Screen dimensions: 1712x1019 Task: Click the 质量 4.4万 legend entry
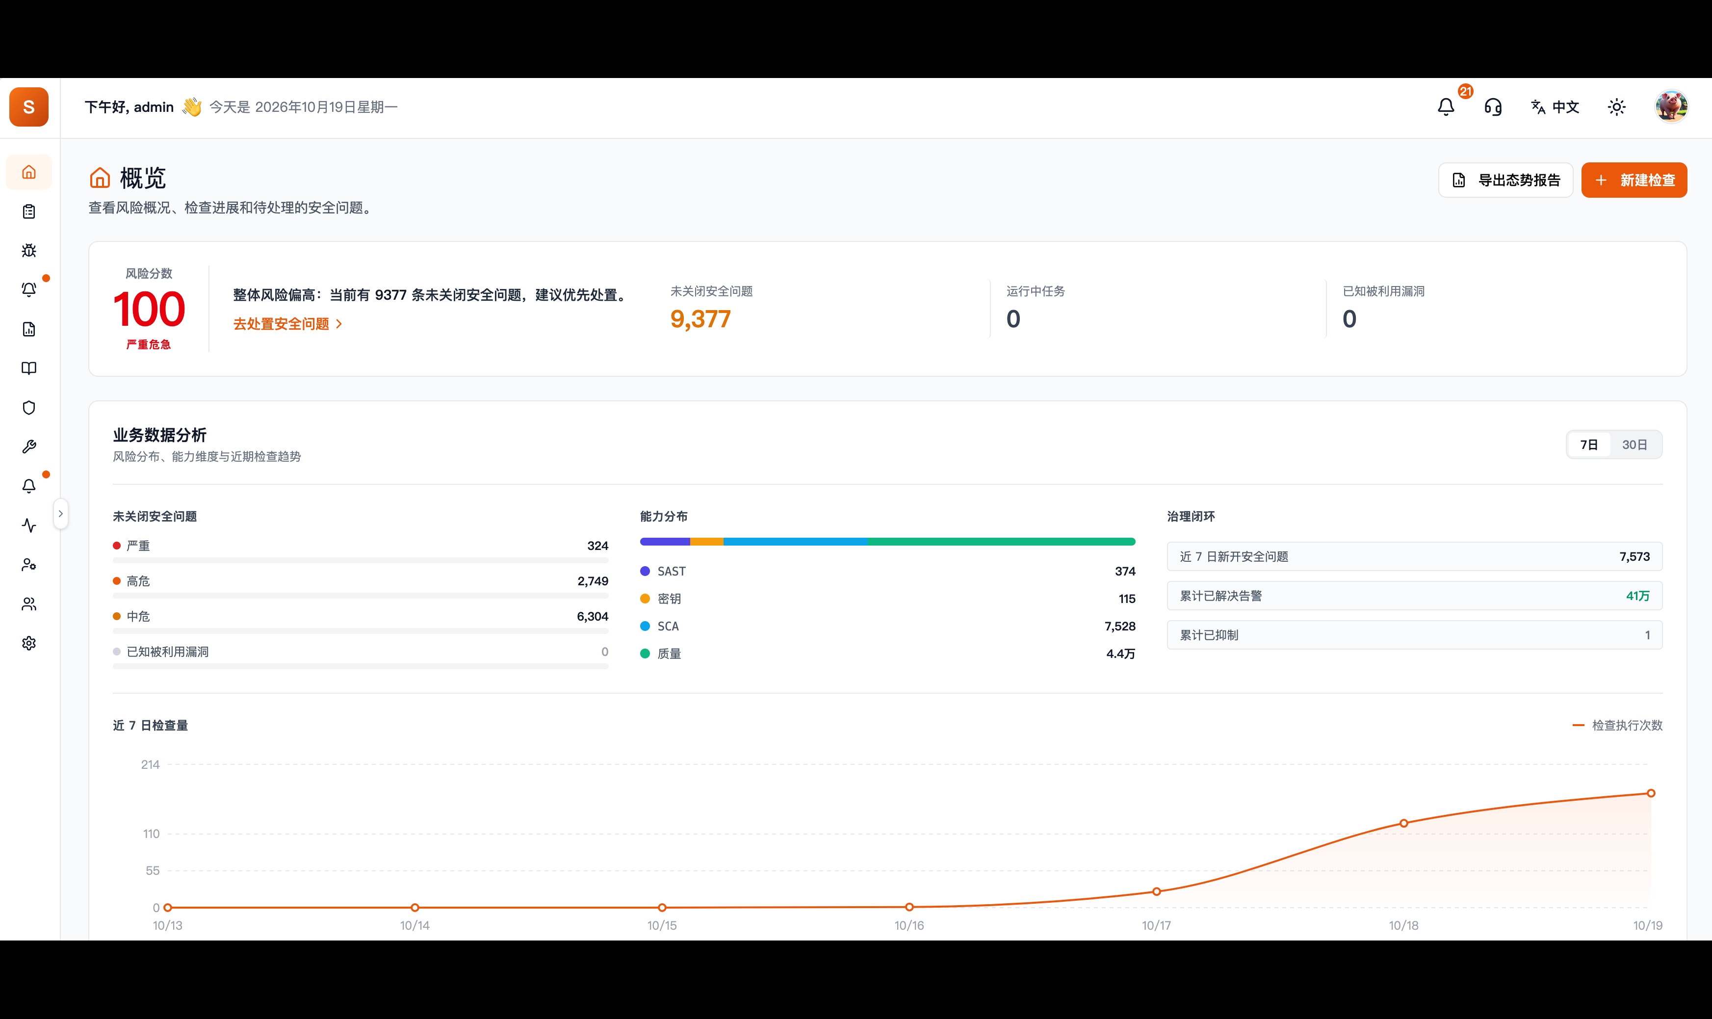tap(887, 653)
